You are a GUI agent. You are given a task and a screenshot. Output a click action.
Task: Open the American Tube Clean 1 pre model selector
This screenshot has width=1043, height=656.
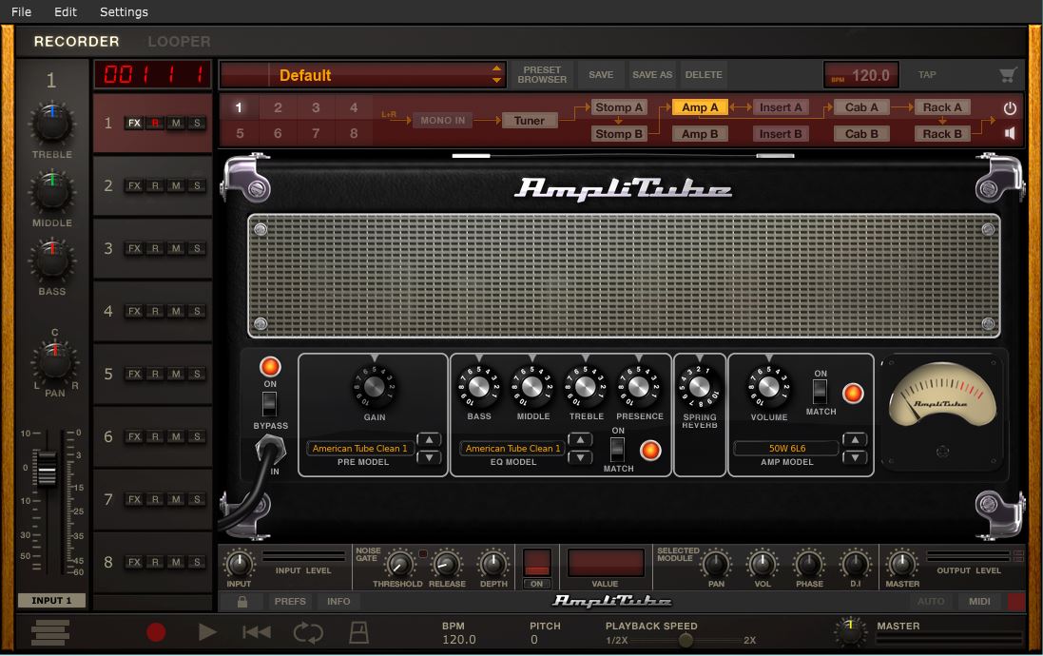click(359, 449)
